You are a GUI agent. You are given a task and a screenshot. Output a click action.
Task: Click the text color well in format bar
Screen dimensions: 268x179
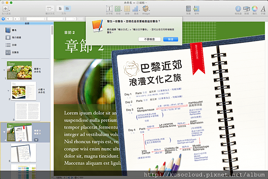coord(80,19)
